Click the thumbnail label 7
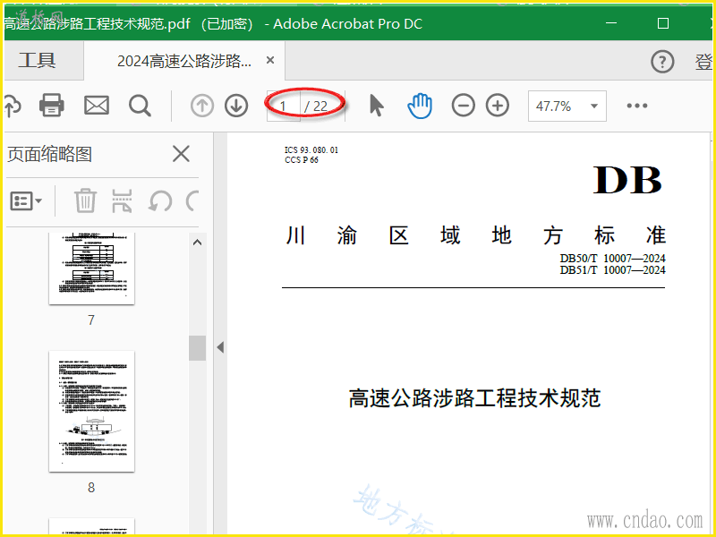The image size is (716, 537). click(91, 320)
